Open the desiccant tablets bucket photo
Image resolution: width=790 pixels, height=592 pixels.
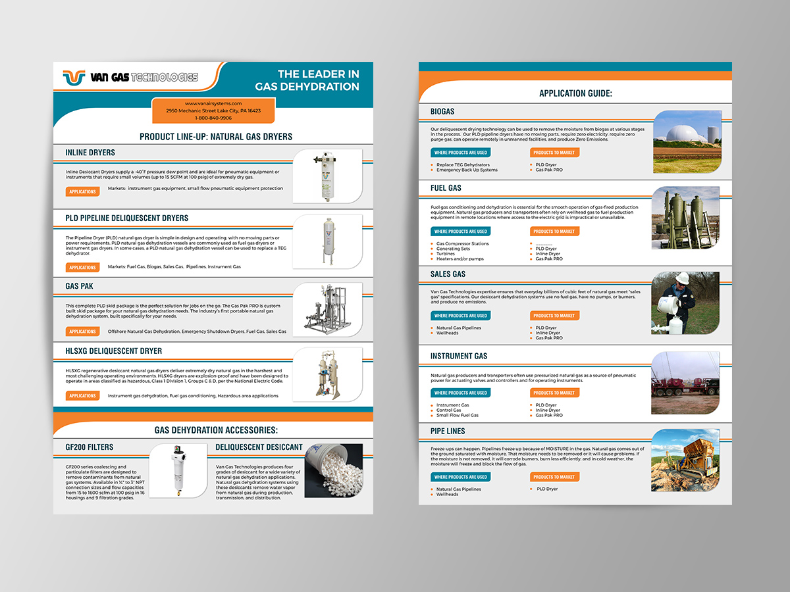click(x=334, y=470)
